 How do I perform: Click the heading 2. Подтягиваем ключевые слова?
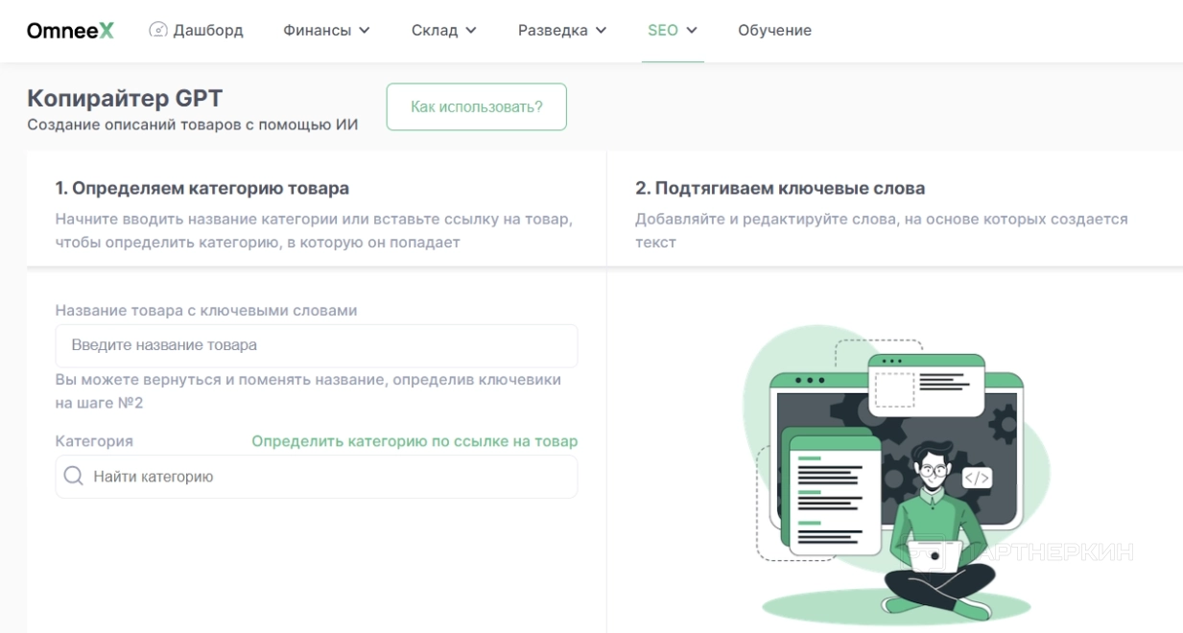(x=780, y=188)
